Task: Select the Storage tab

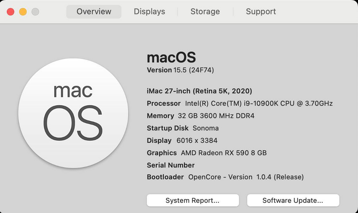Action: 205,12
